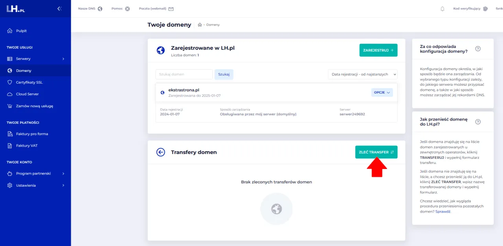Open the Data rejestracji sort dropdown

tap(363, 74)
